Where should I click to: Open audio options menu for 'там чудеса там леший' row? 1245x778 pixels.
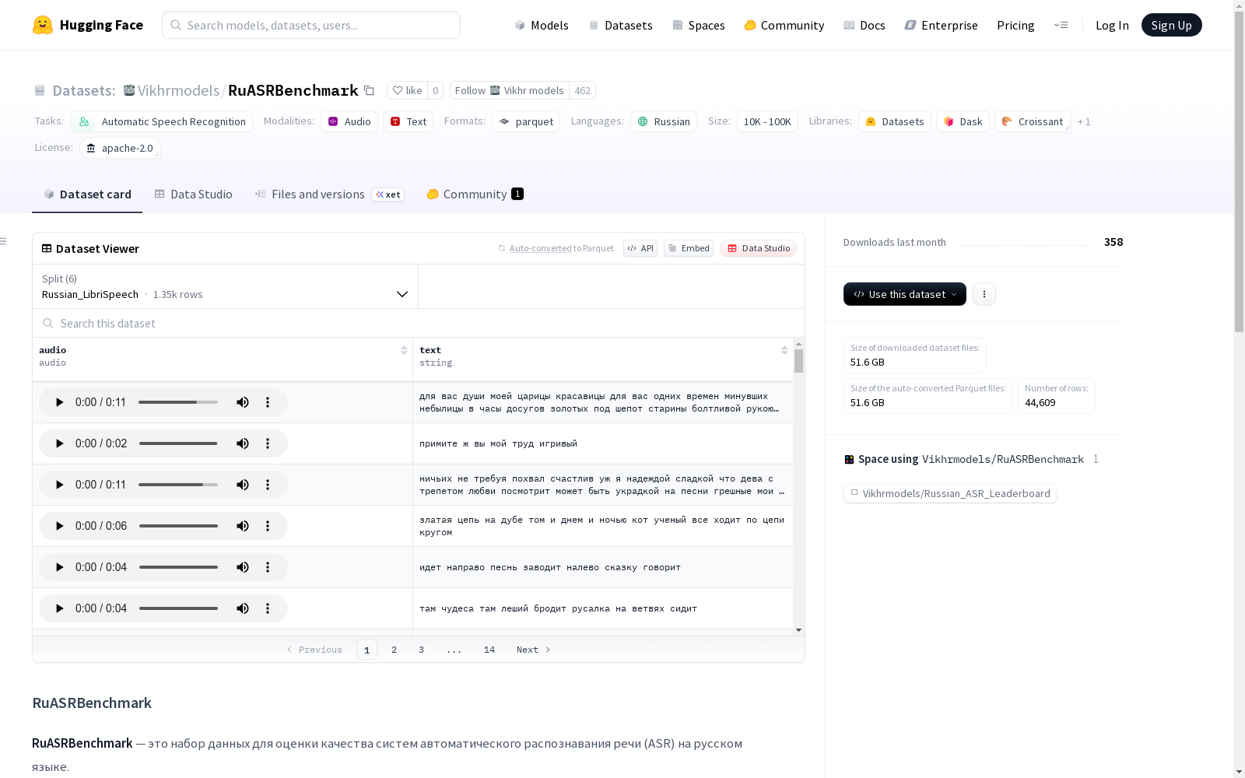(x=268, y=608)
